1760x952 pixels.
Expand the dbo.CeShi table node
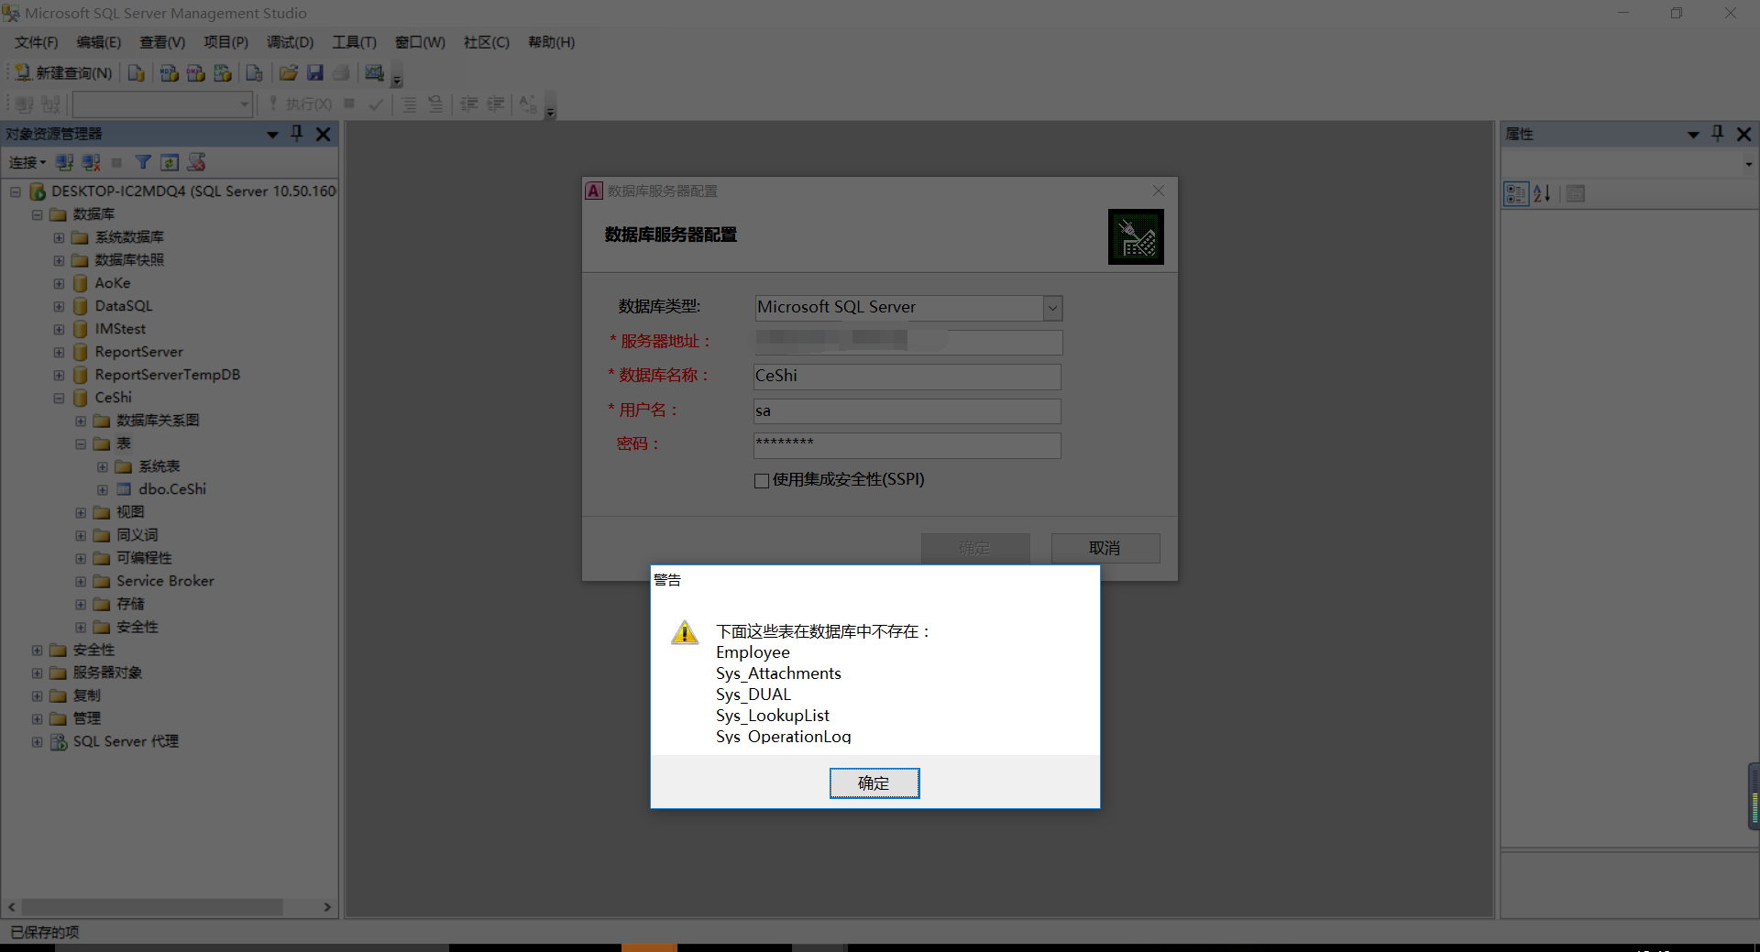103,489
